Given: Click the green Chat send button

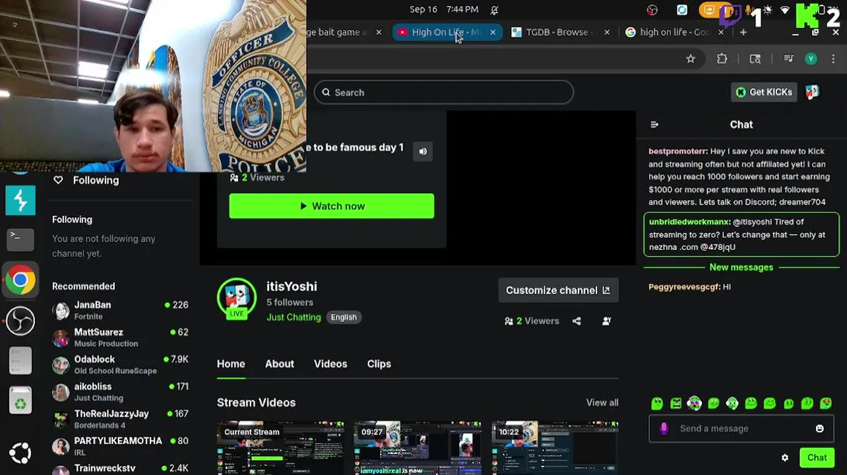Looking at the screenshot, I should click(x=817, y=458).
